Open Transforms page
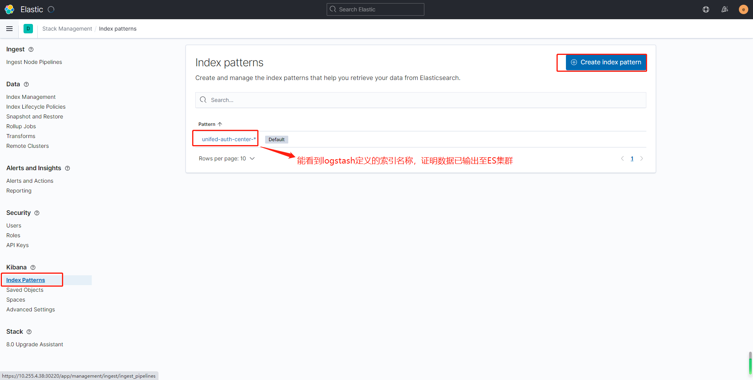753x380 pixels. (x=21, y=136)
